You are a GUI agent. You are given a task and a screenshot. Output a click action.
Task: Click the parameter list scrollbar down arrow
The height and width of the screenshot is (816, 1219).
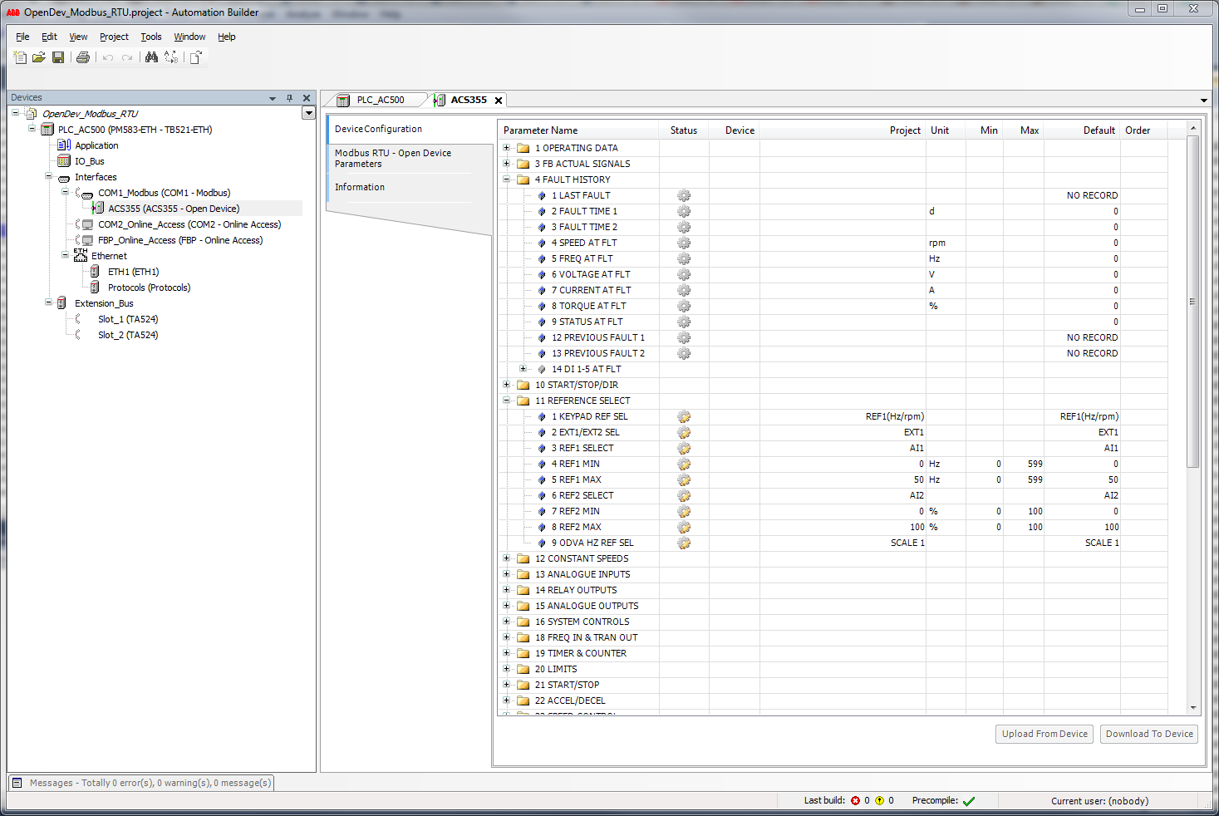(x=1193, y=708)
